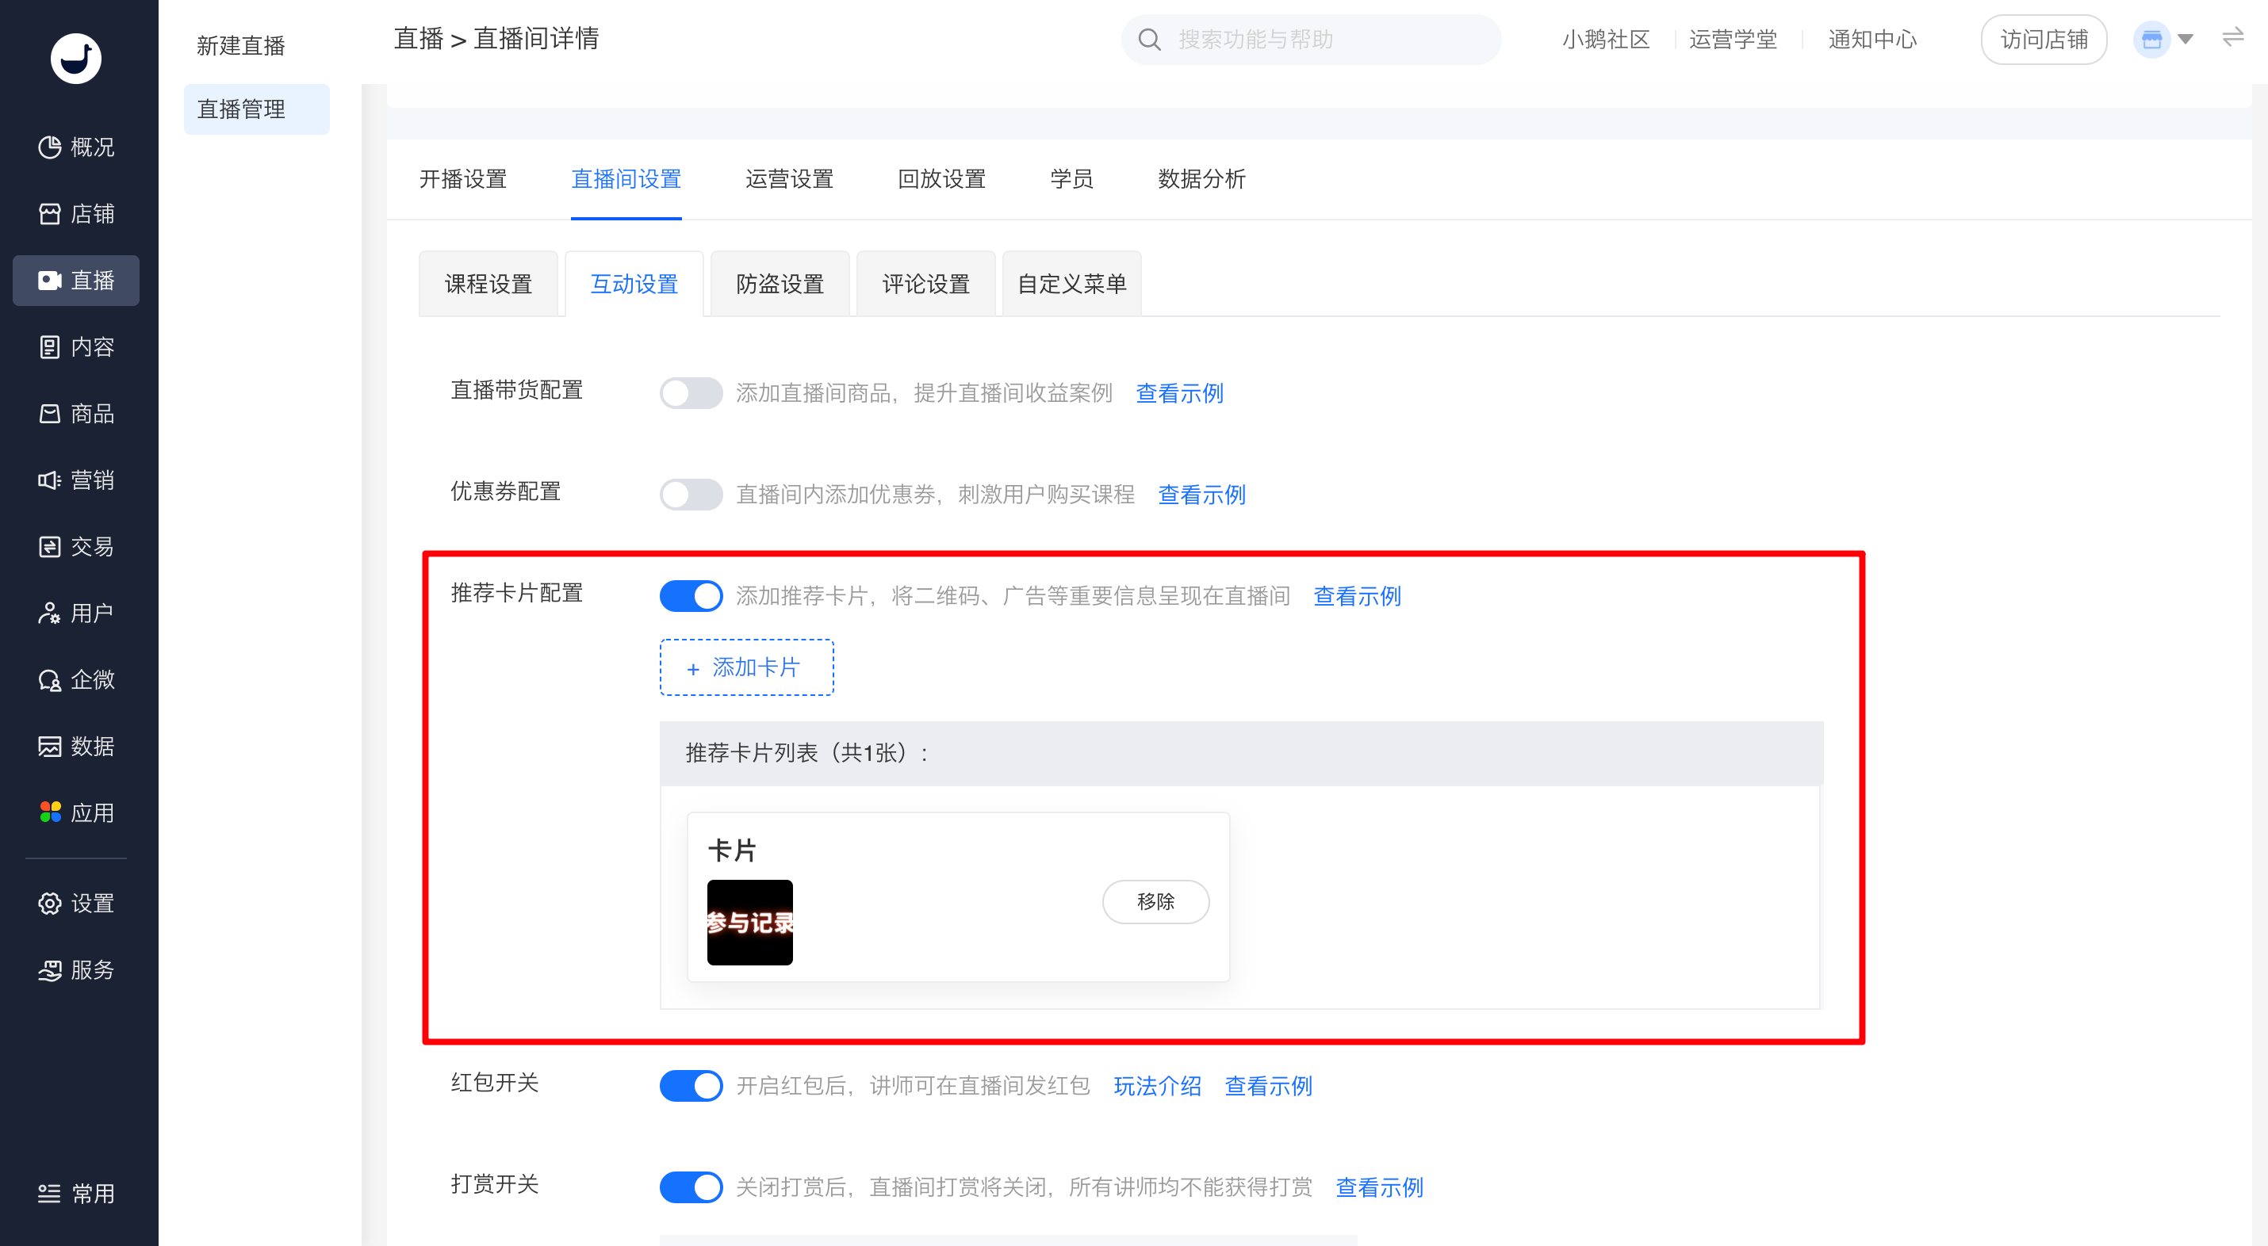Open 查看示例 link for 直播带货配置
This screenshot has width=2268, height=1246.
(x=1180, y=393)
